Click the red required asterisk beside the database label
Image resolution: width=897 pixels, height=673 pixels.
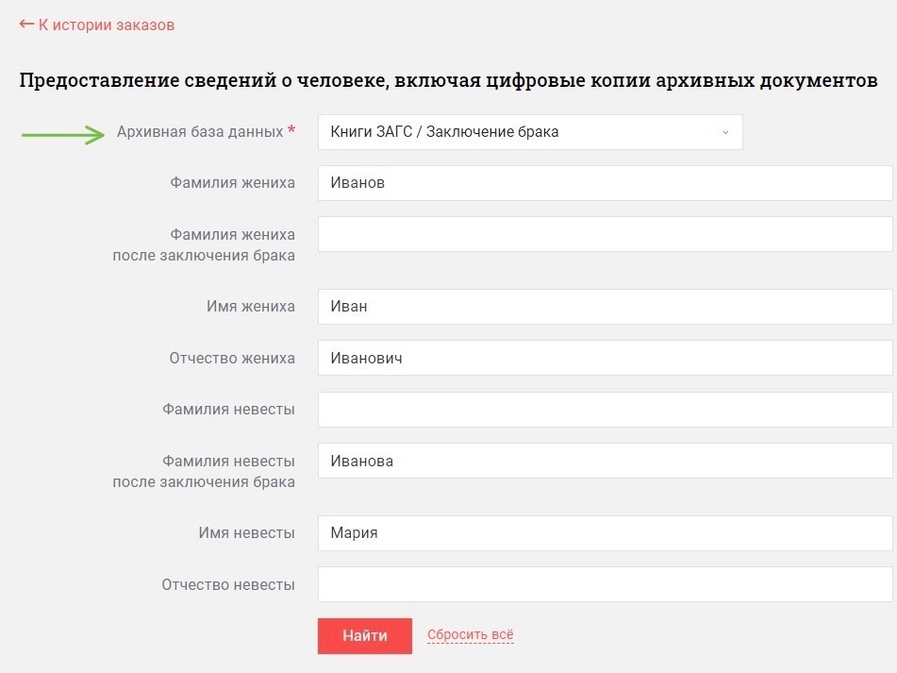point(291,130)
